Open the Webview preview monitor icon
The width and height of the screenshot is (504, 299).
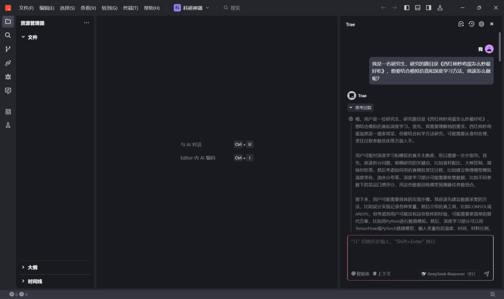tap(8, 91)
